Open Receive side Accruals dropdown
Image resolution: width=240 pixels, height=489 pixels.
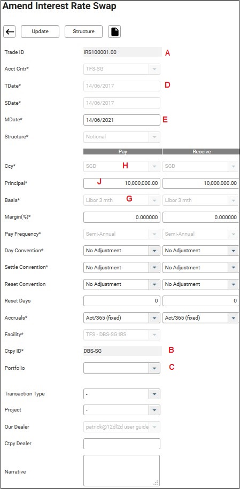(234, 318)
